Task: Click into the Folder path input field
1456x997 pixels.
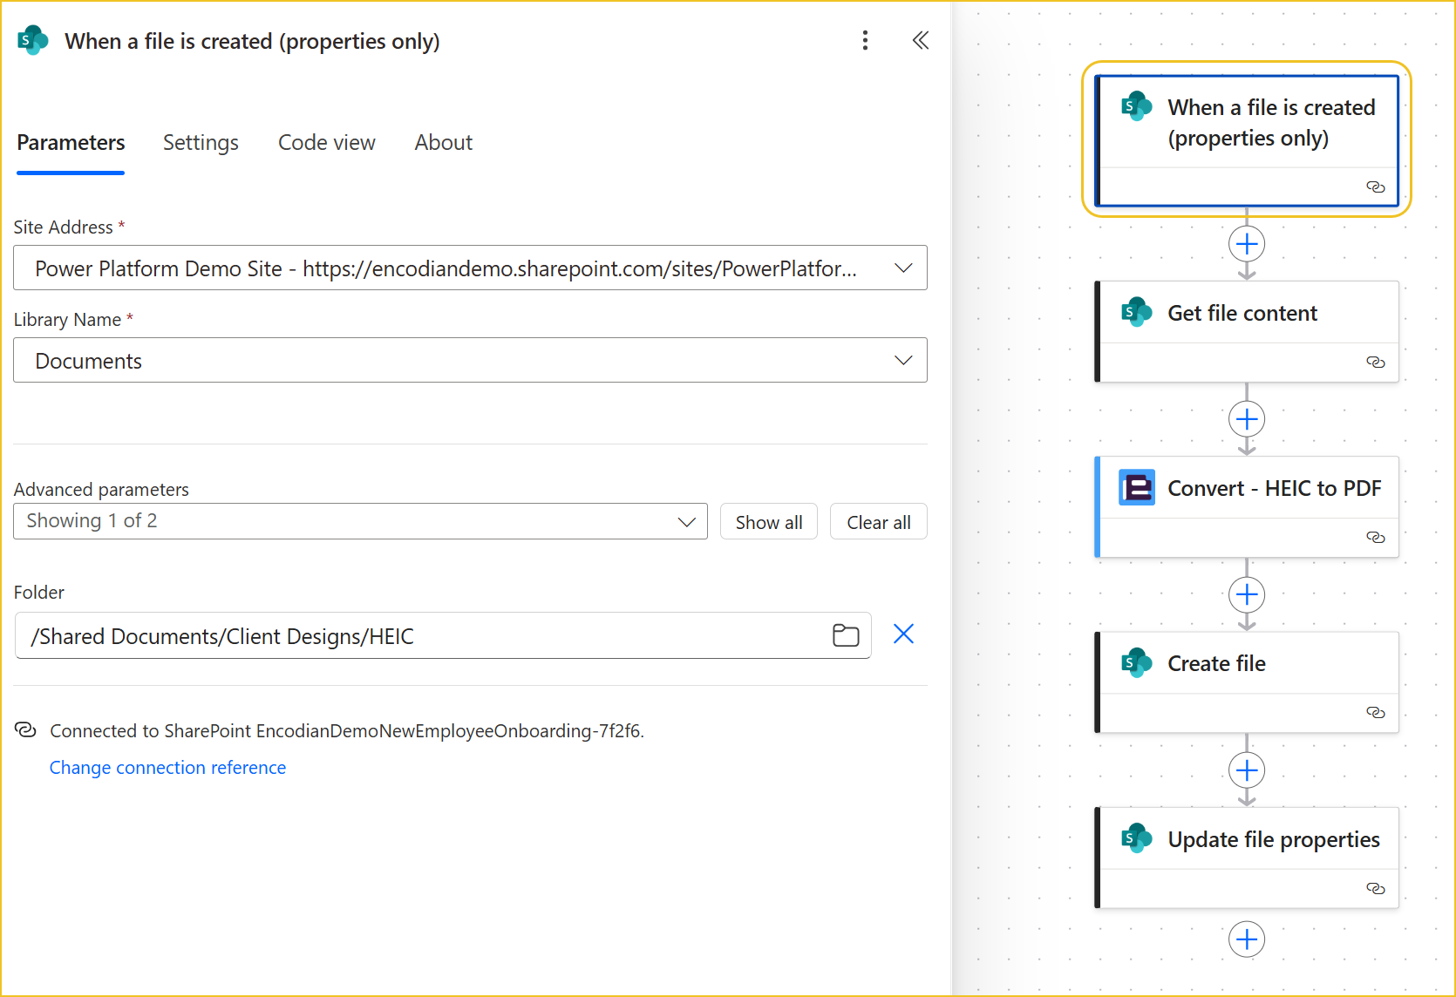Action: pyautogui.click(x=418, y=636)
